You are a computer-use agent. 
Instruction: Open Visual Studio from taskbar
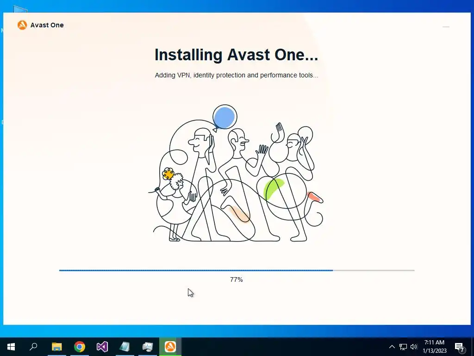pyautogui.click(x=102, y=347)
